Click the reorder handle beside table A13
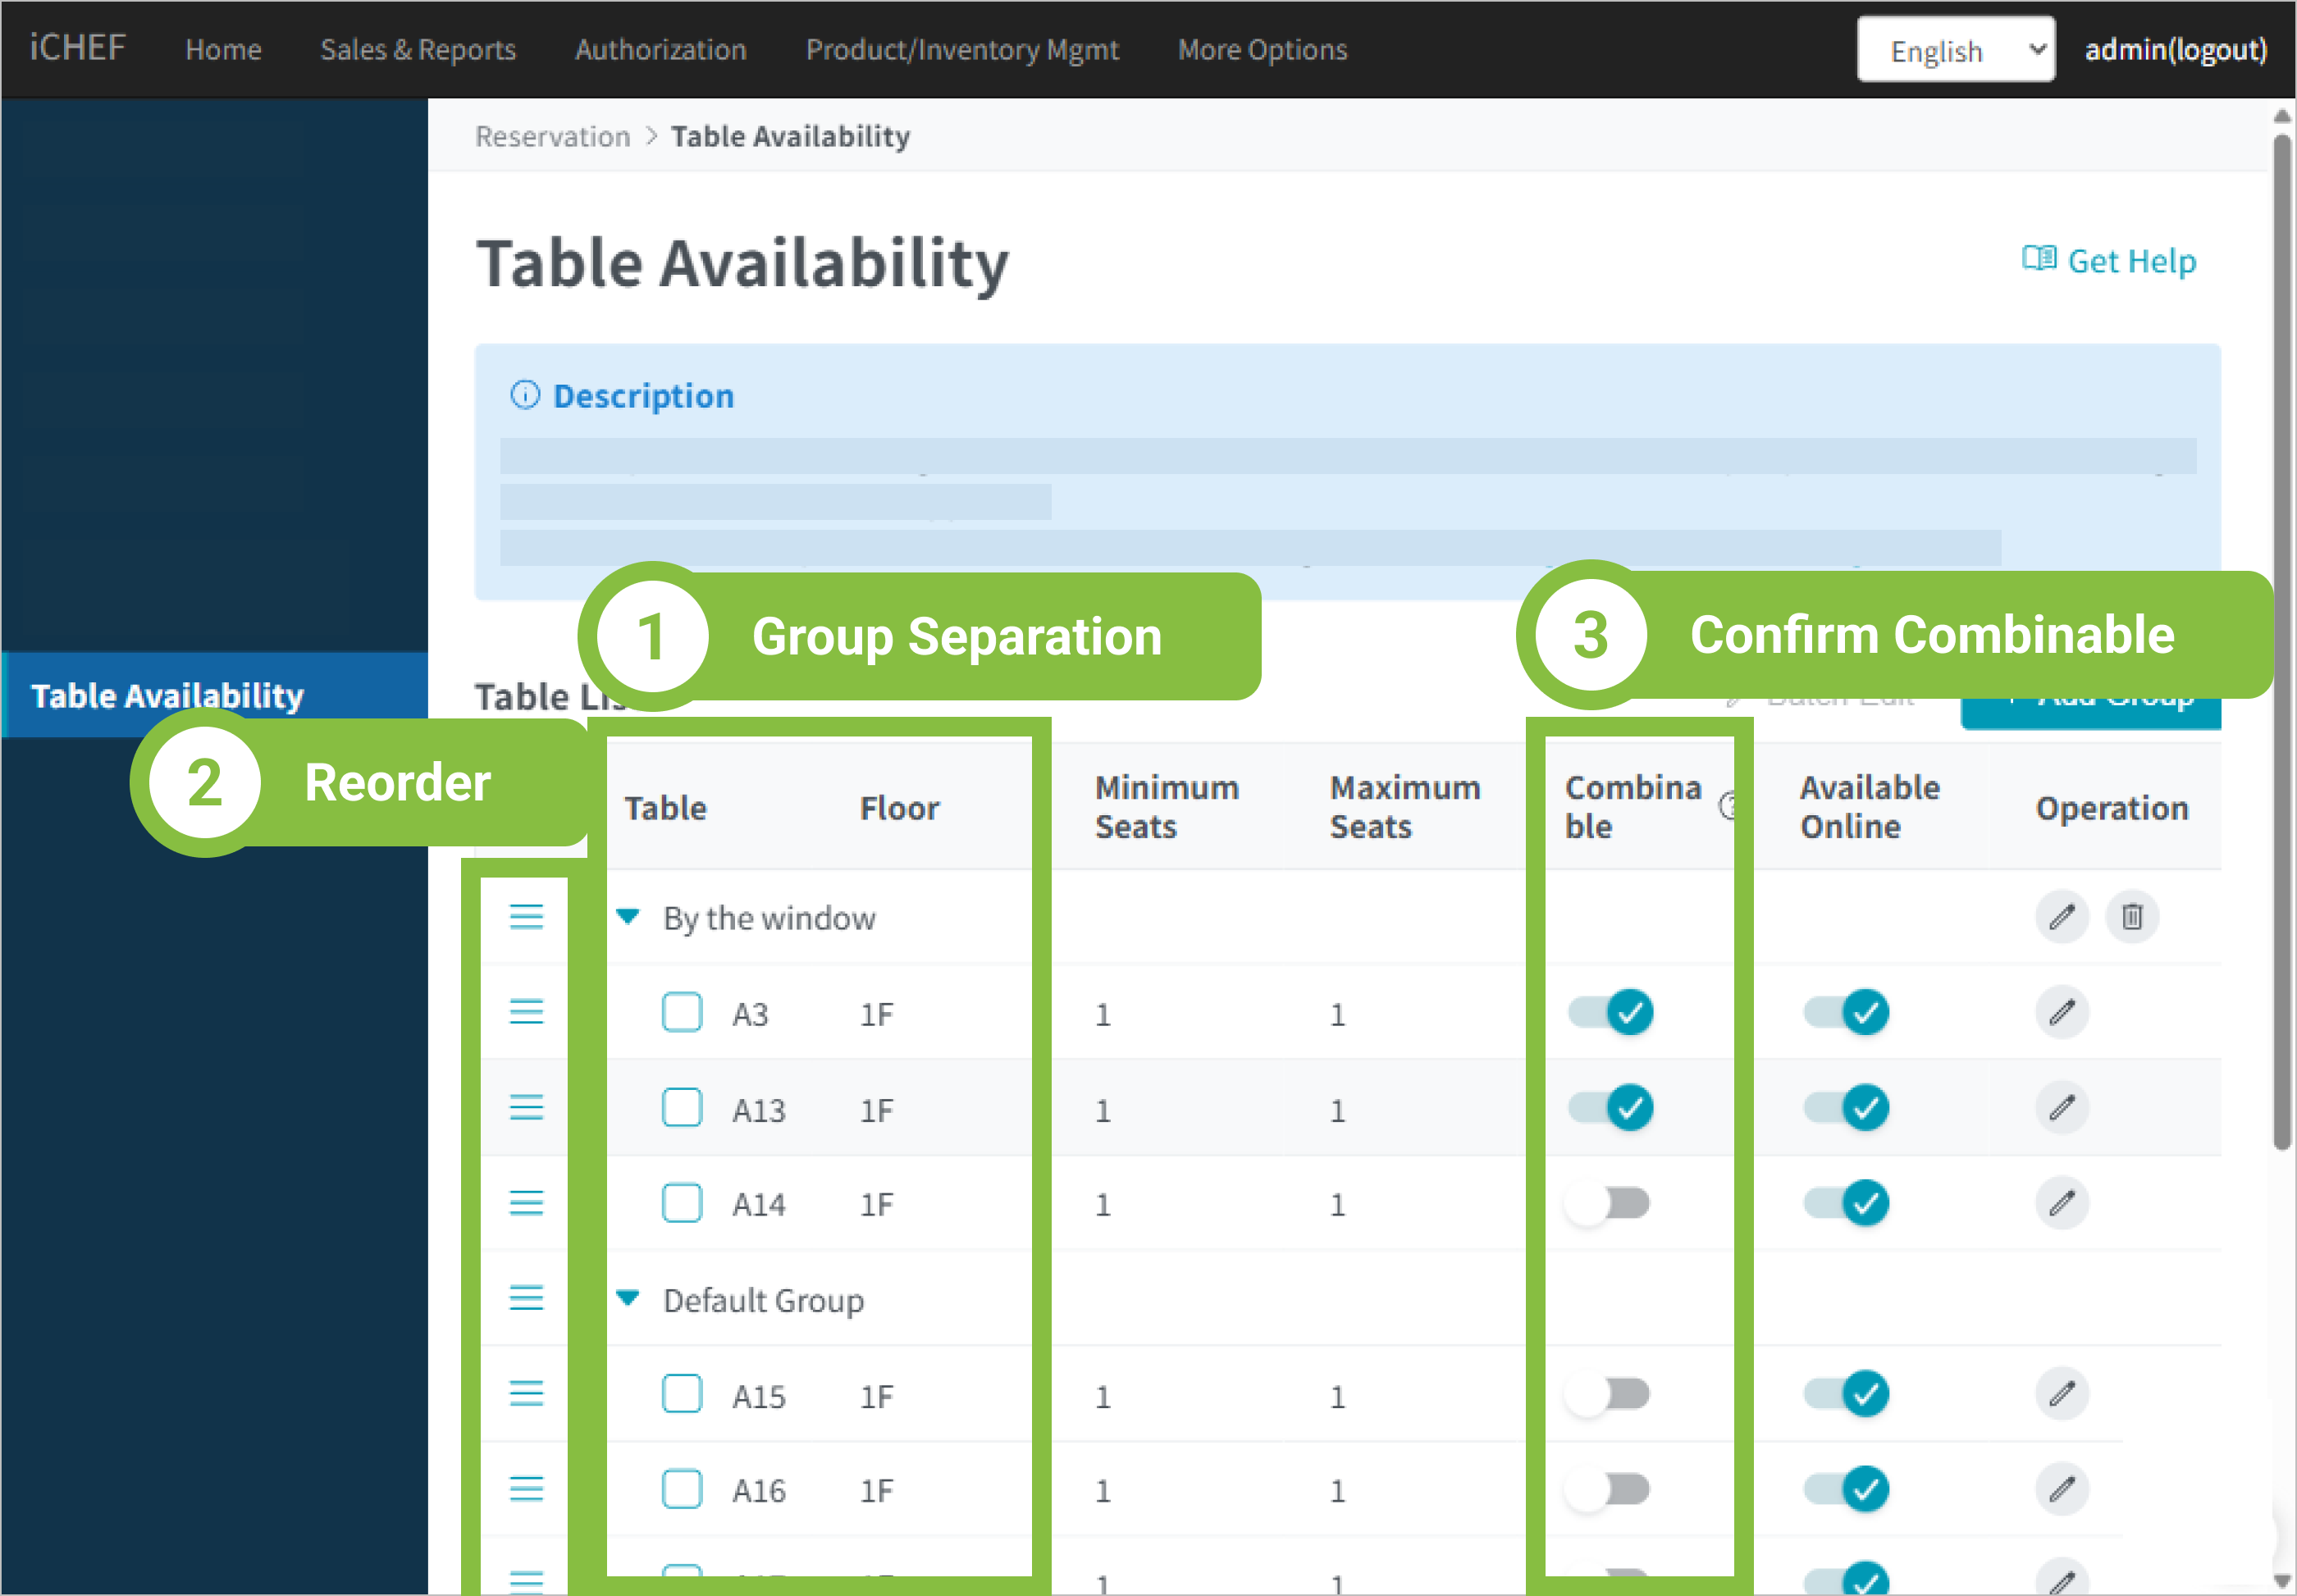 (x=526, y=1107)
